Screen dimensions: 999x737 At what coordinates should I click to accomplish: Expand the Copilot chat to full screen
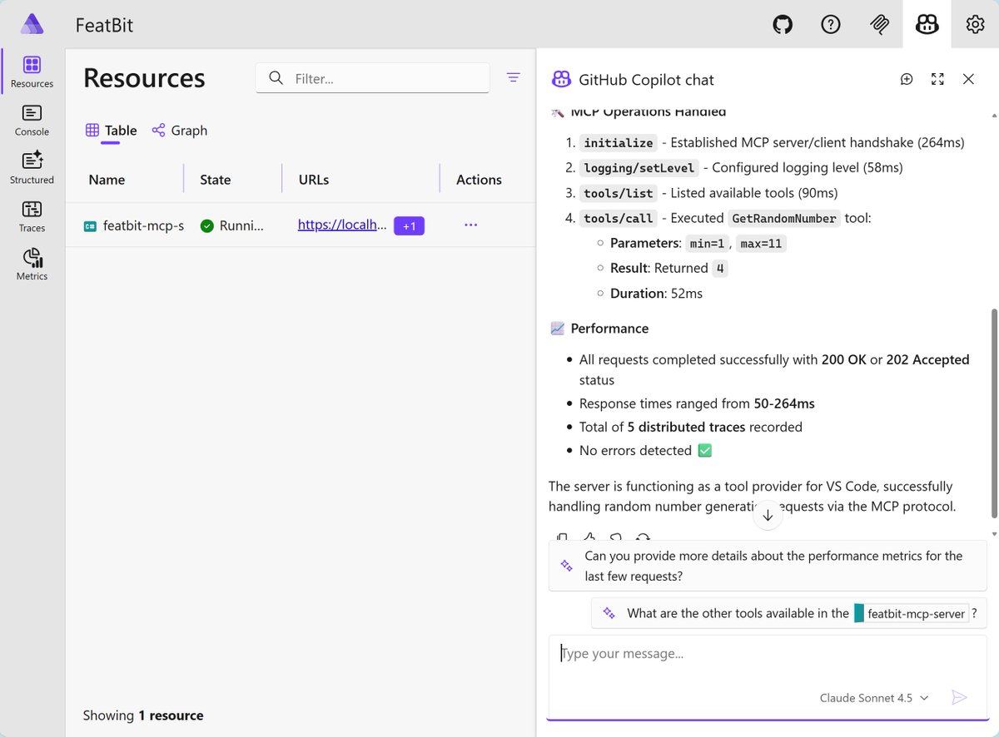937,79
